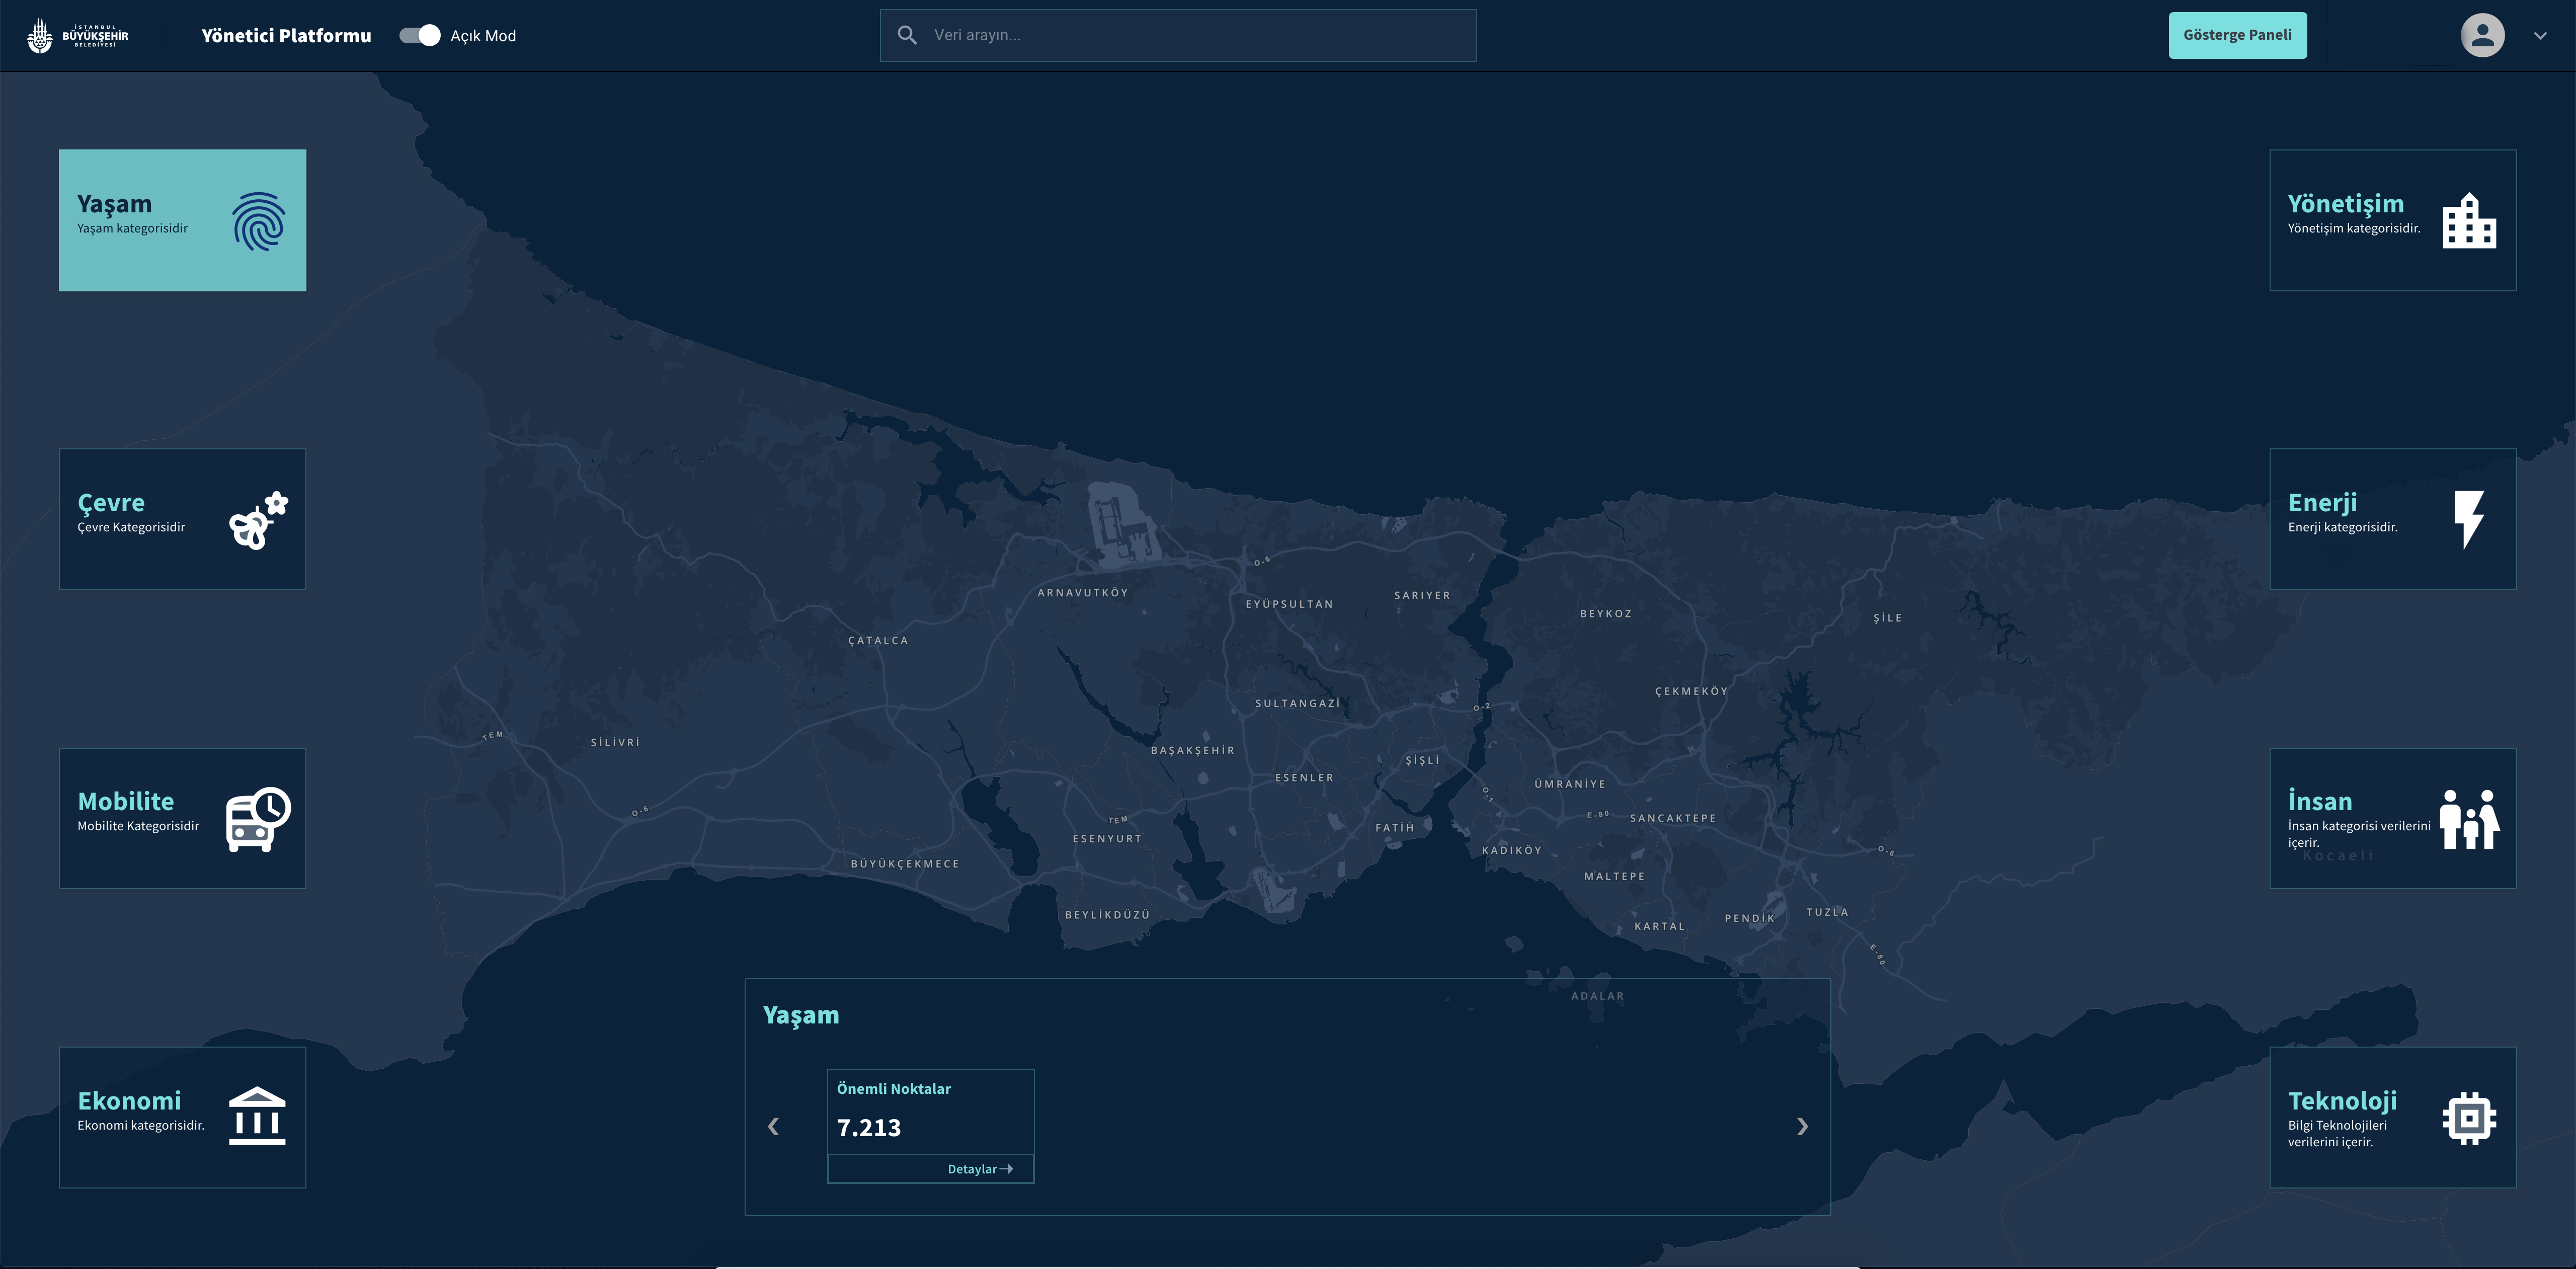Select the Teknoloji category title

click(2343, 1101)
